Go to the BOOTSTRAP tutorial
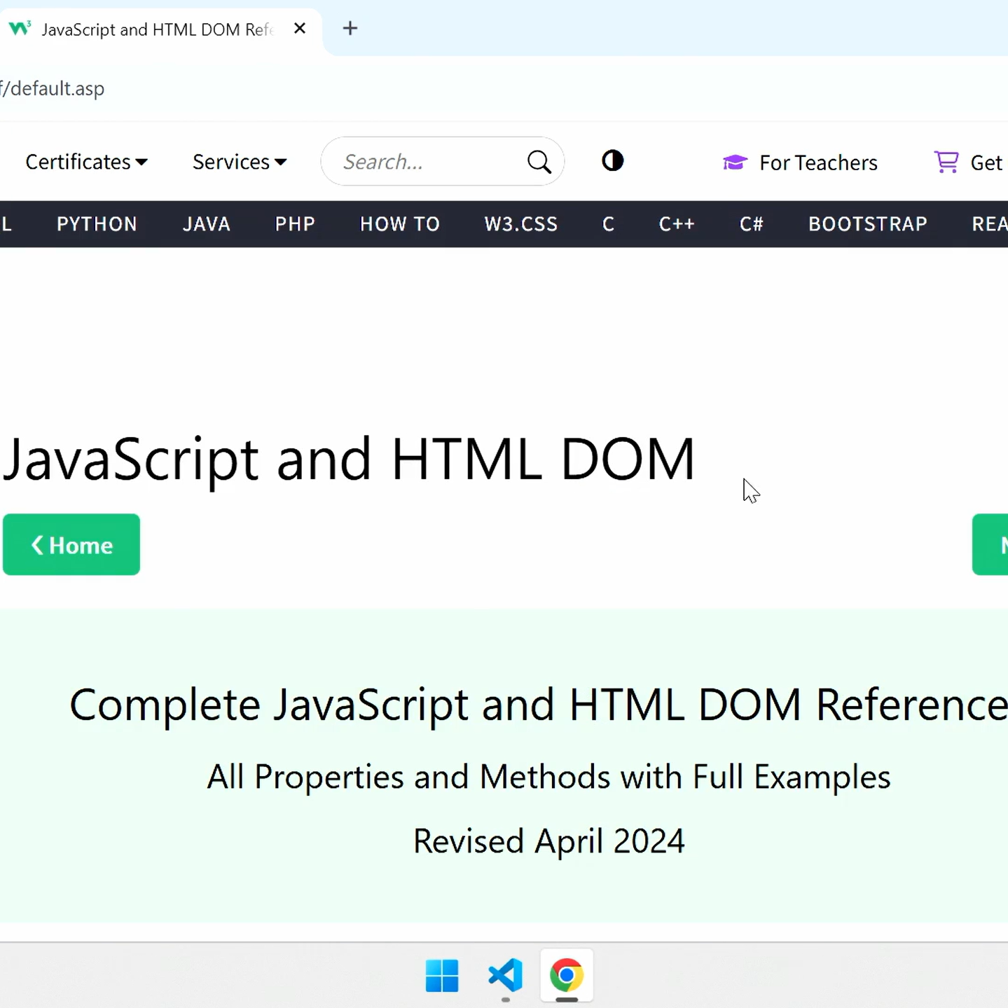This screenshot has height=1008, width=1008. (x=867, y=224)
